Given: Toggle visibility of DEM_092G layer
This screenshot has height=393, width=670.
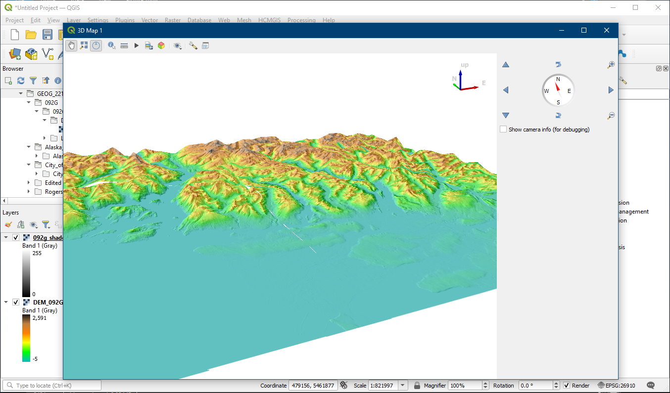Looking at the screenshot, I should point(16,302).
